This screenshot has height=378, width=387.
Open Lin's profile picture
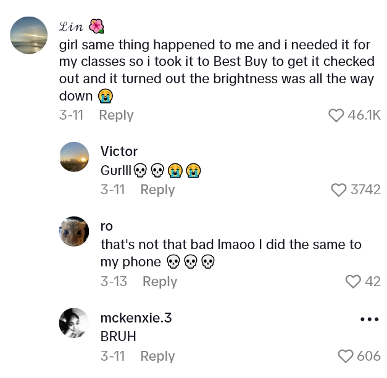[x=29, y=35]
